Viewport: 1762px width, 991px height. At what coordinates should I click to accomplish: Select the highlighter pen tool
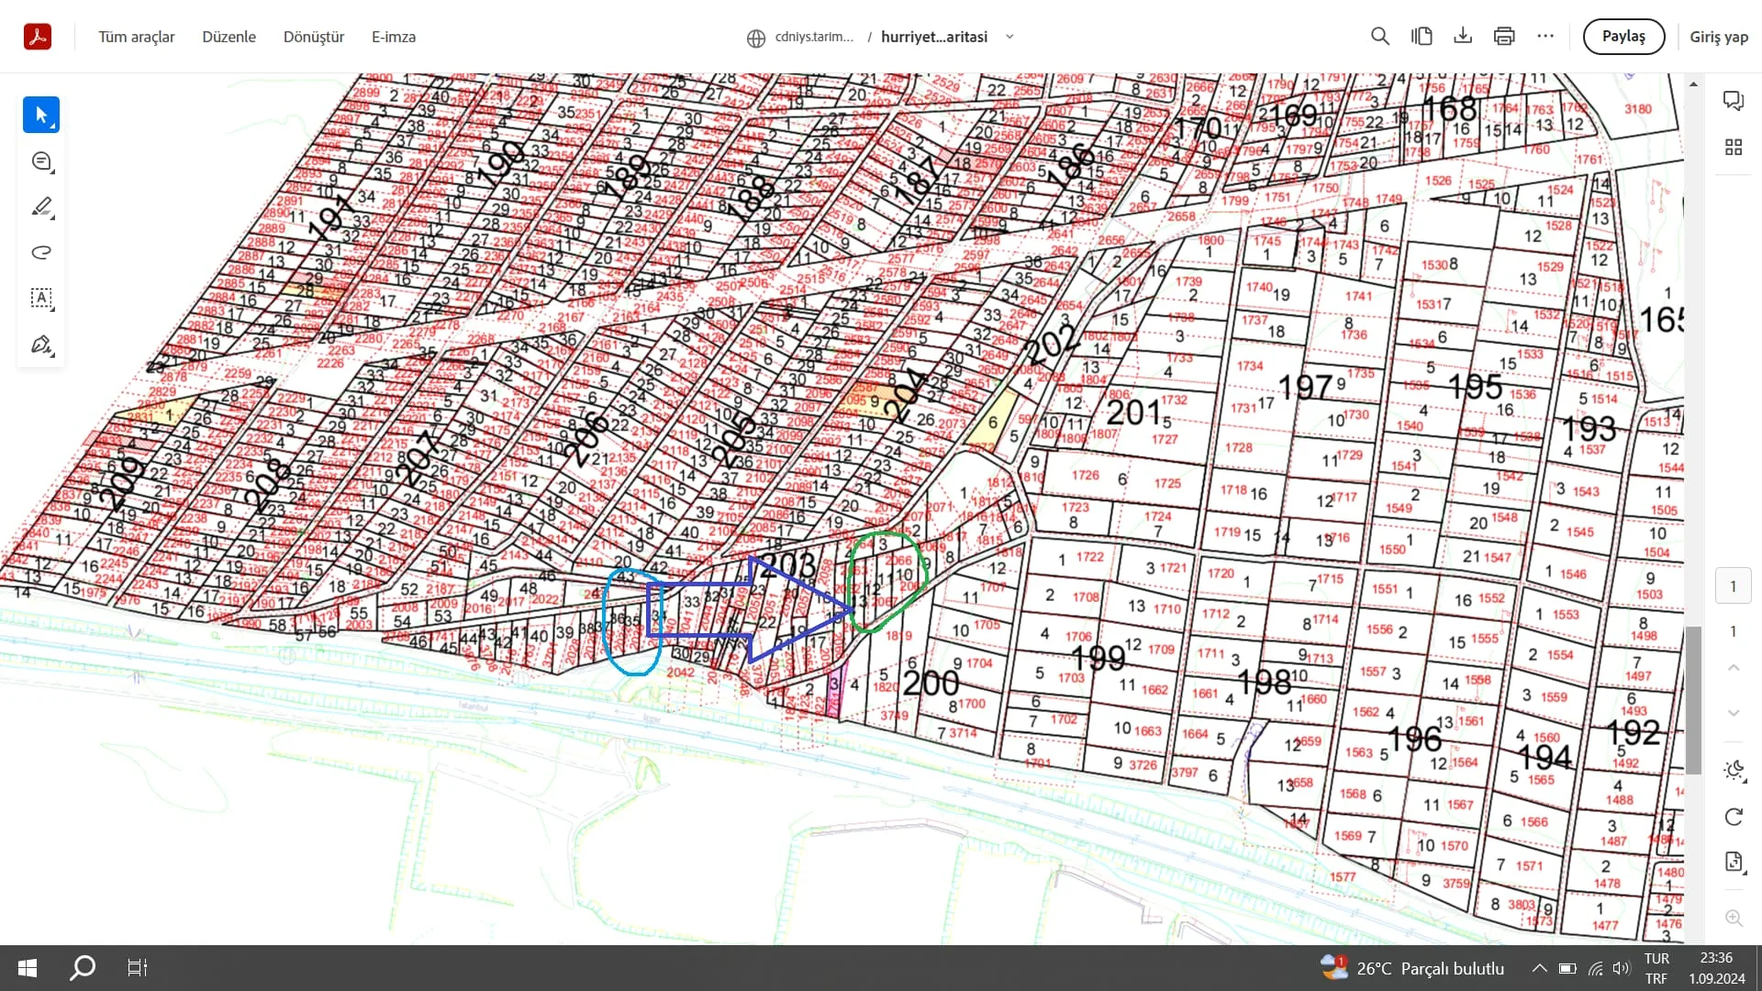40,207
